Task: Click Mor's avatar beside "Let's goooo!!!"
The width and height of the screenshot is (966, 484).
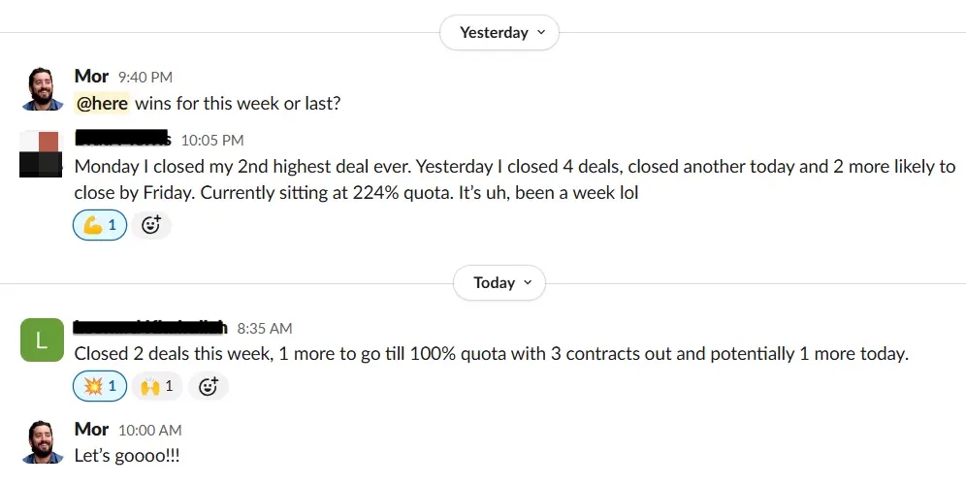Action: (x=42, y=442)
